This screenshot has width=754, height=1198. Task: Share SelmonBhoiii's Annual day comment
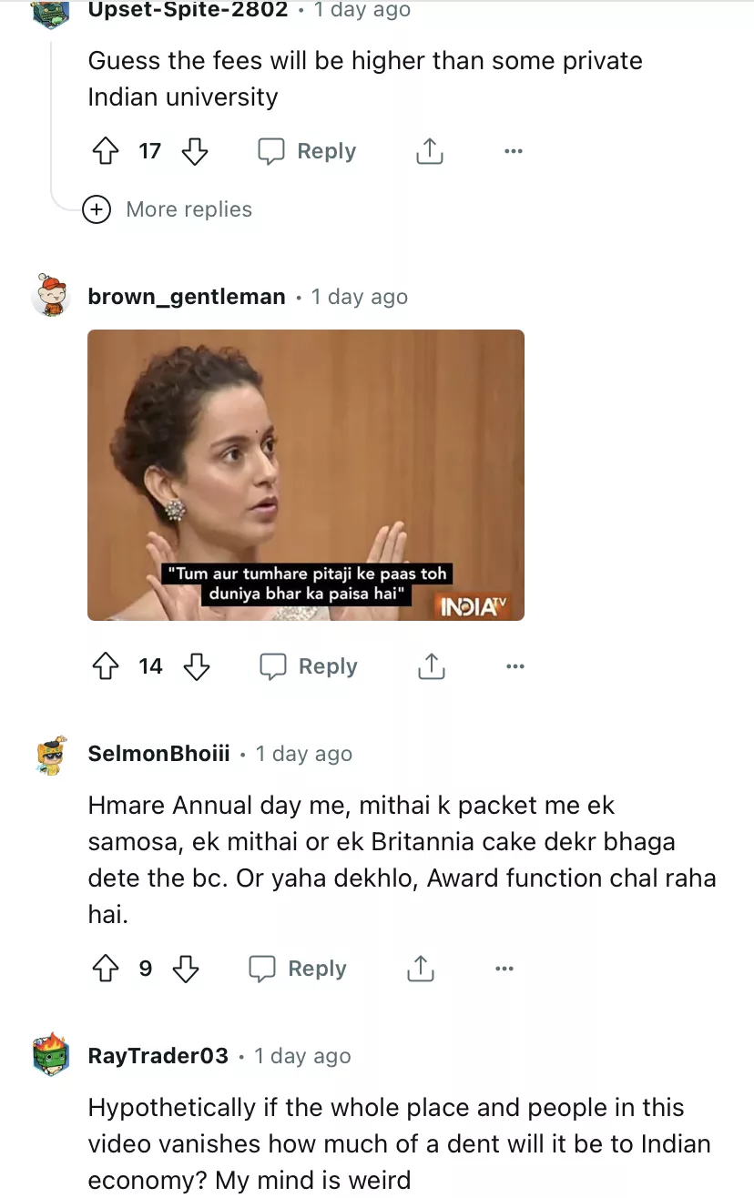[x=420, y=969]
